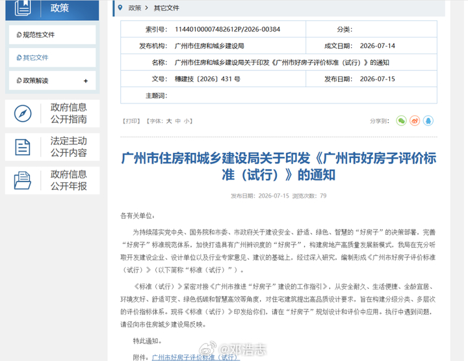Click the WeChat share icon
The width and height of the screenshot is (468, 361).
click(x=402, y=121)
